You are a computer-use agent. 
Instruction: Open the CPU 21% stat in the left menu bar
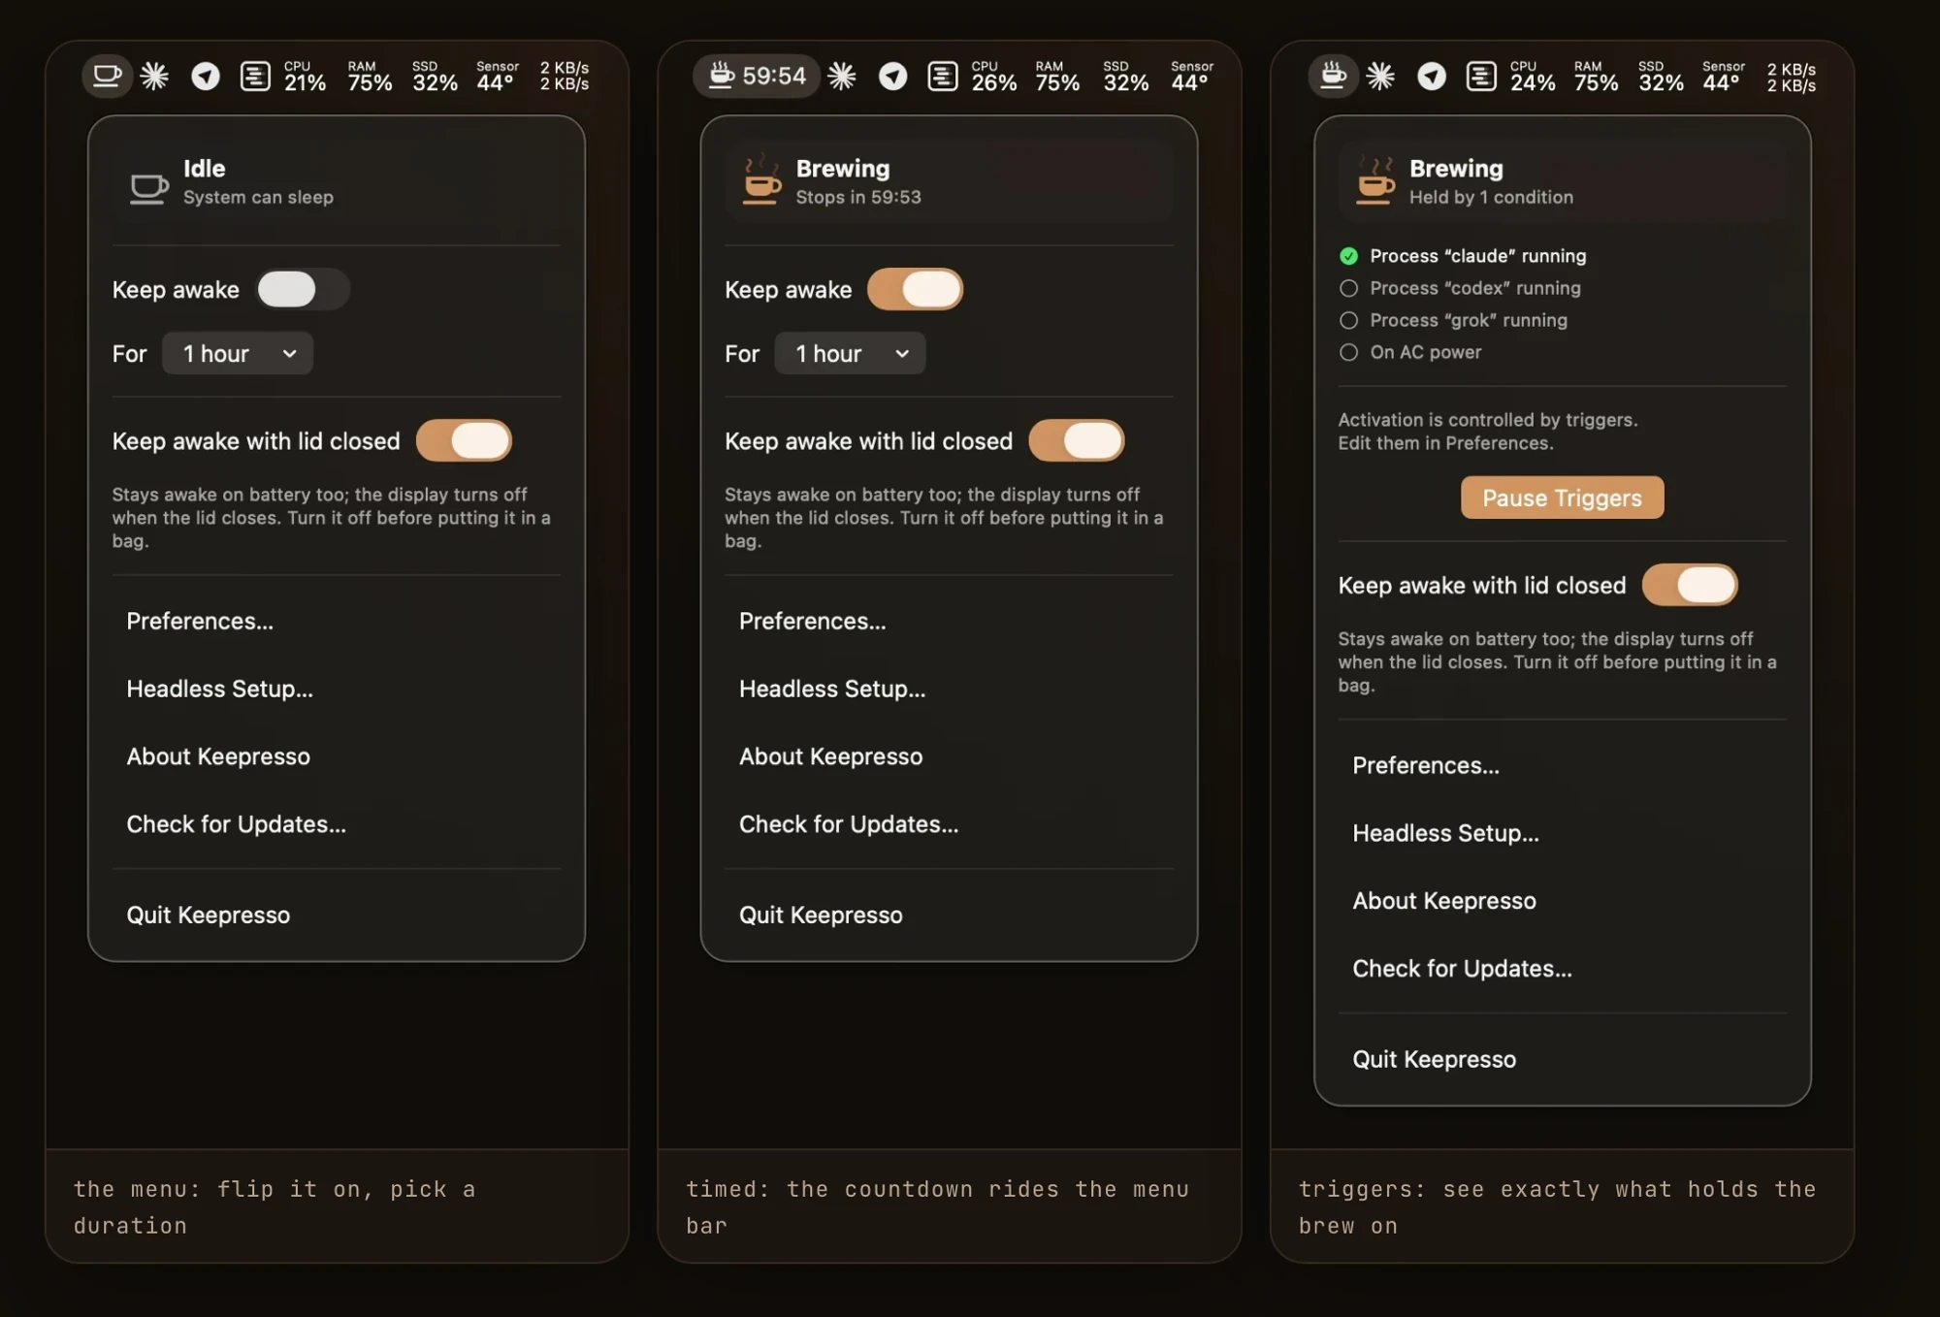[x=305, y=77]
